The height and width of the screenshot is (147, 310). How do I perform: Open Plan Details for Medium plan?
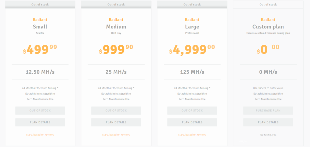[116, 122]
